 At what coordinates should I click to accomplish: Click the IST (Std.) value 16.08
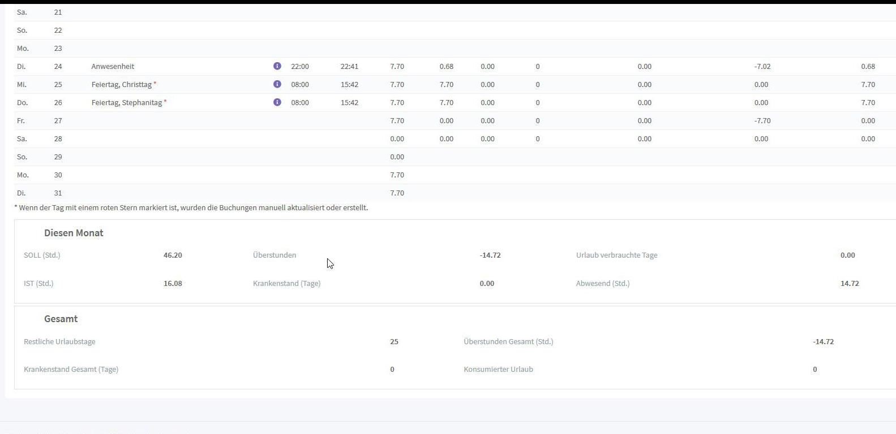tap(173, 283)
